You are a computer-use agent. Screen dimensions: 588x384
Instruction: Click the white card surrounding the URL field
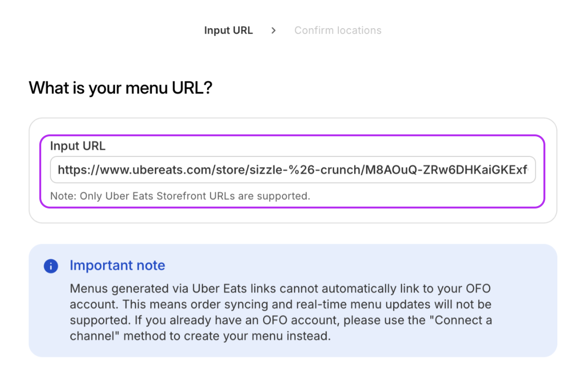(293, 171)
